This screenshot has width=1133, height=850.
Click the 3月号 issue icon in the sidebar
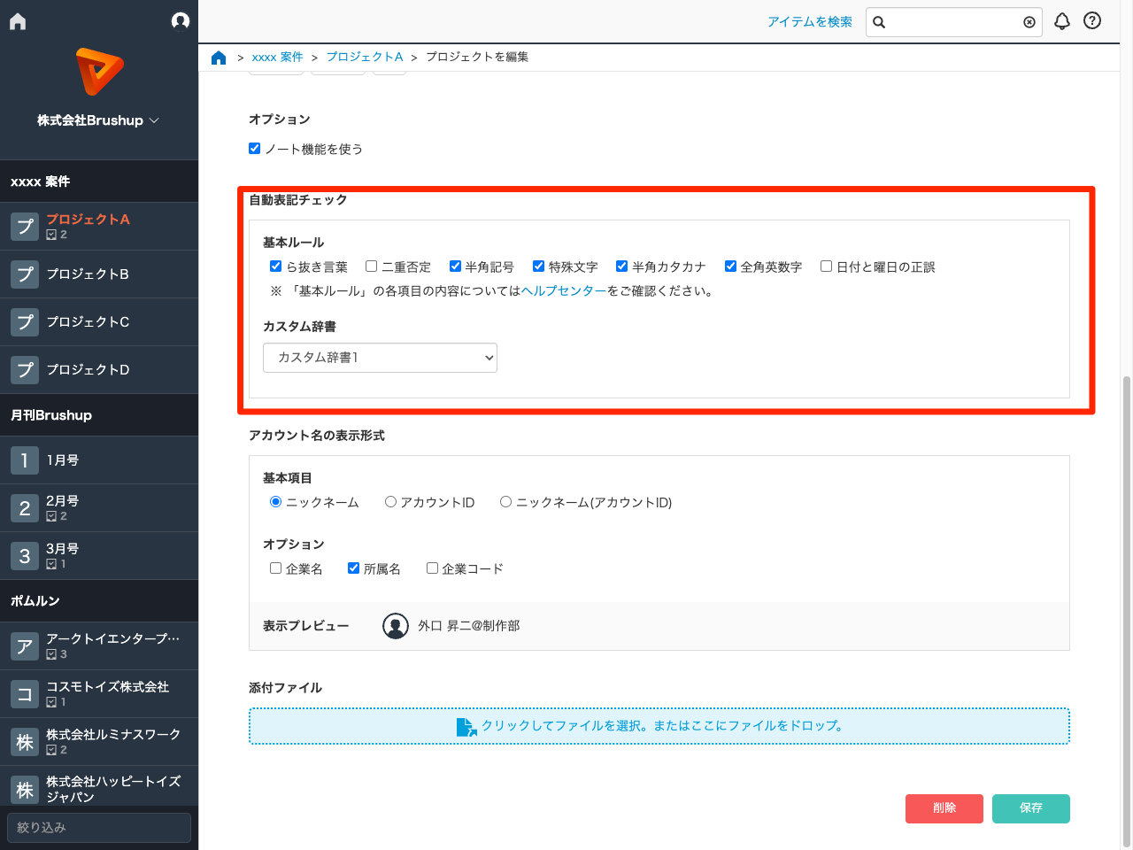[x=25, y=555]
